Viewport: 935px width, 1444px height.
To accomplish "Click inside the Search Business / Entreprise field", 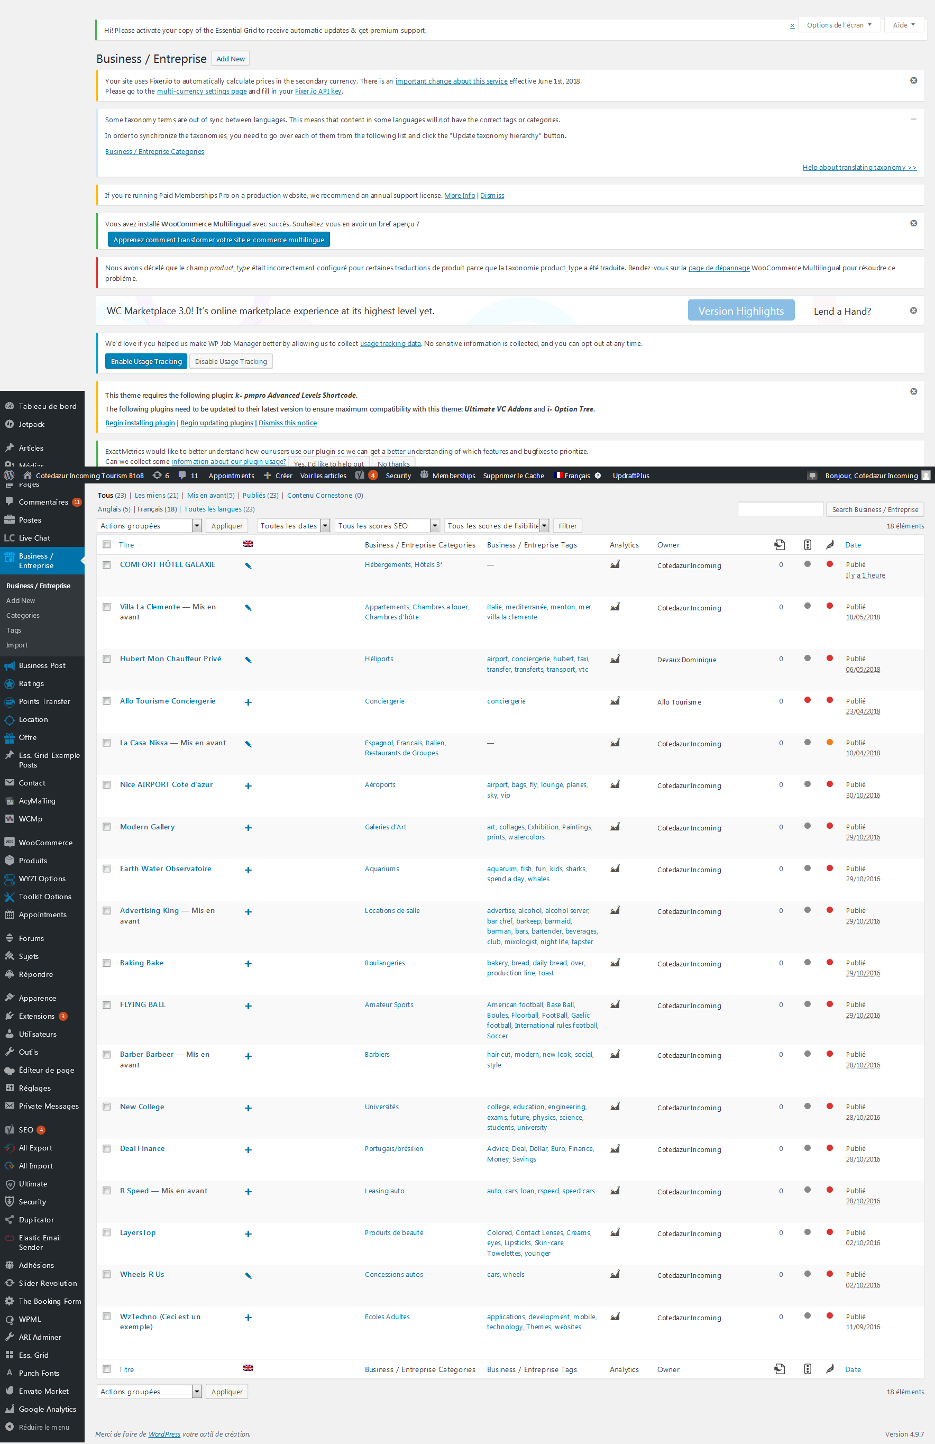I will [x=781, y=509].
